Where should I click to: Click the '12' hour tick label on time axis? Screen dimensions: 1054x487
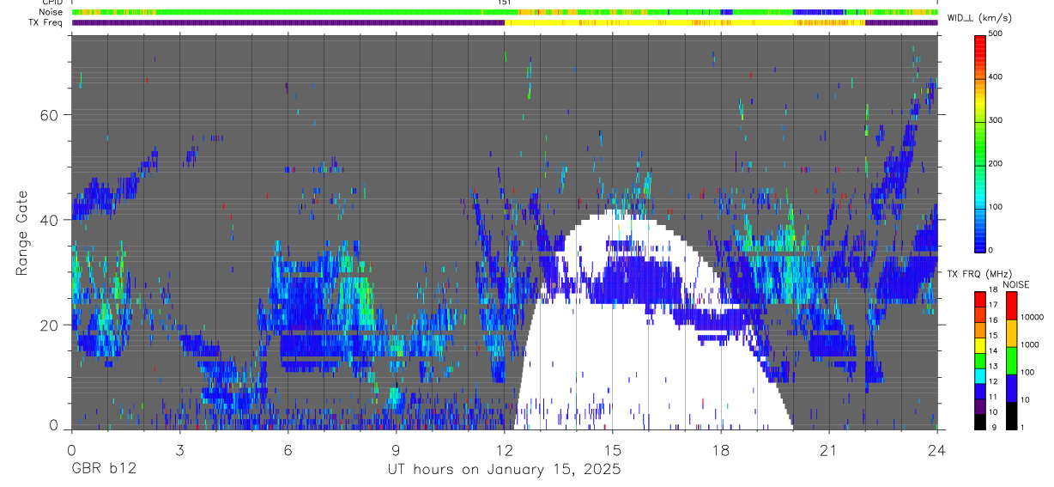(504, 449)
